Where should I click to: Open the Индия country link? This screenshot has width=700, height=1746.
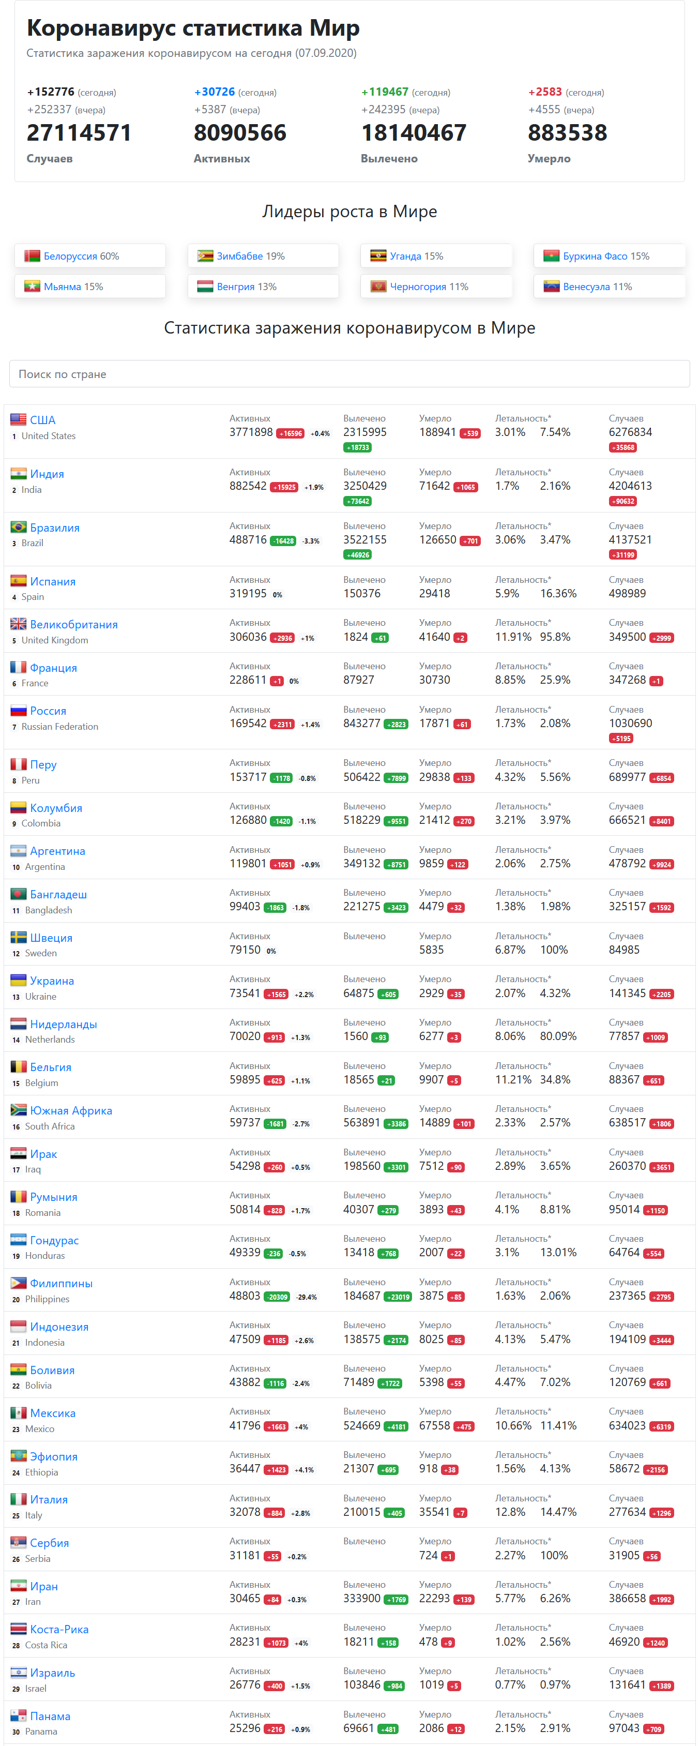(x=47, y=474)
